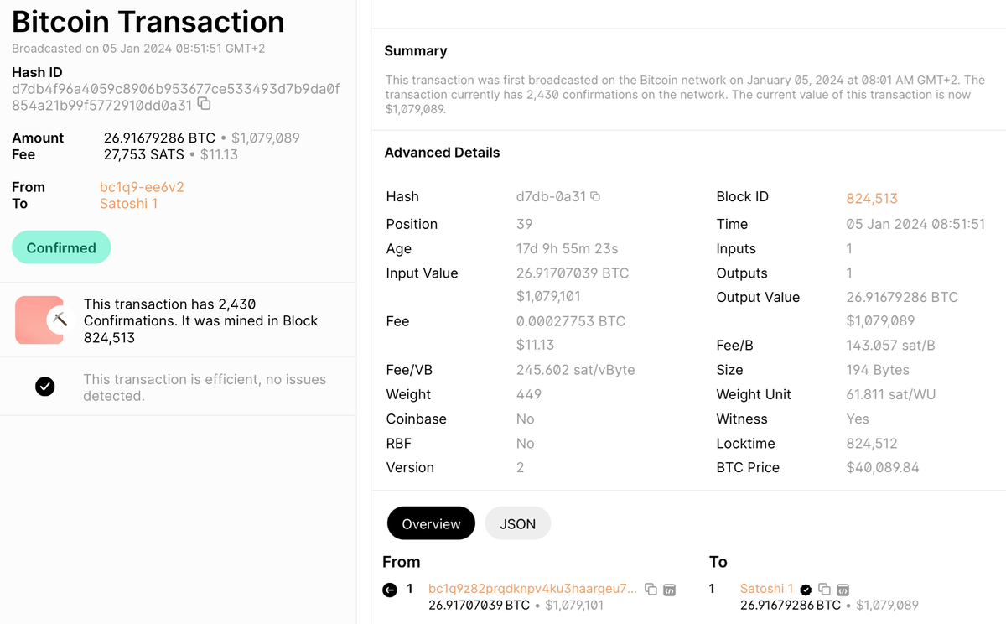Click the Advanced Details heading
Image resolution: width=1006 pixels, height=624 pixels.
442,153
